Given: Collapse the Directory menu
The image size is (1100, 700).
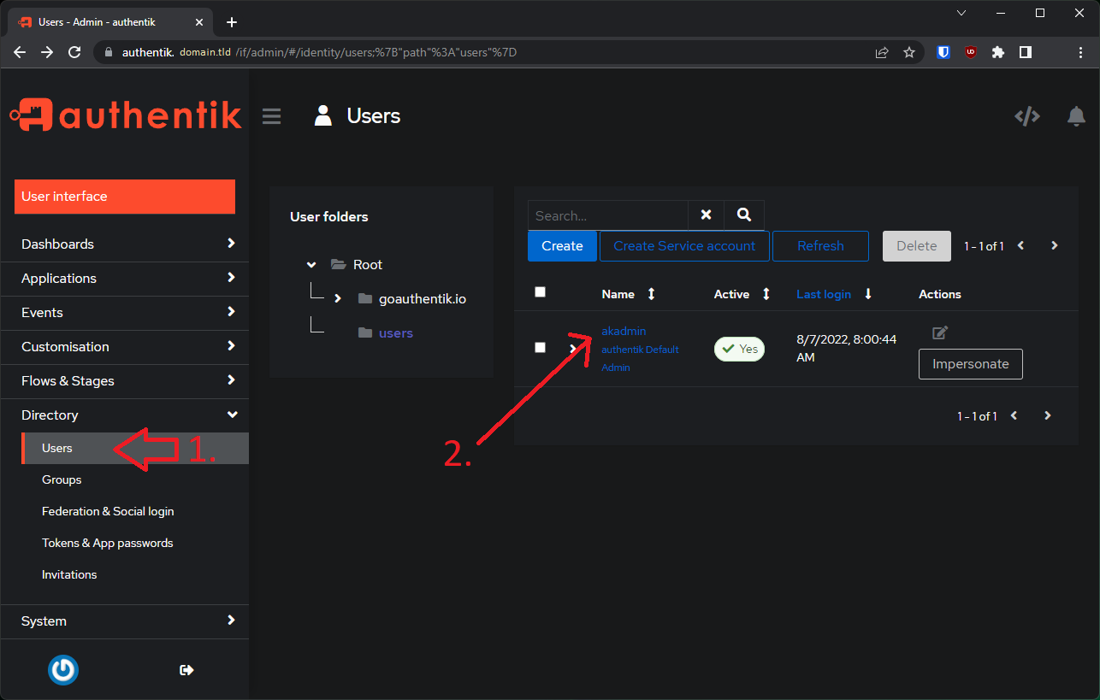Looking at the screenshot, I should point(125,415).
